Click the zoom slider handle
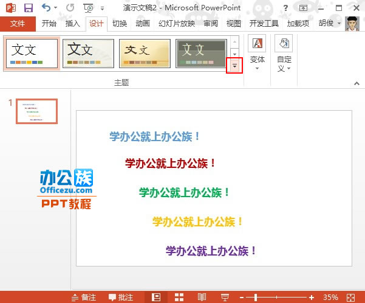 pos(256,298)
